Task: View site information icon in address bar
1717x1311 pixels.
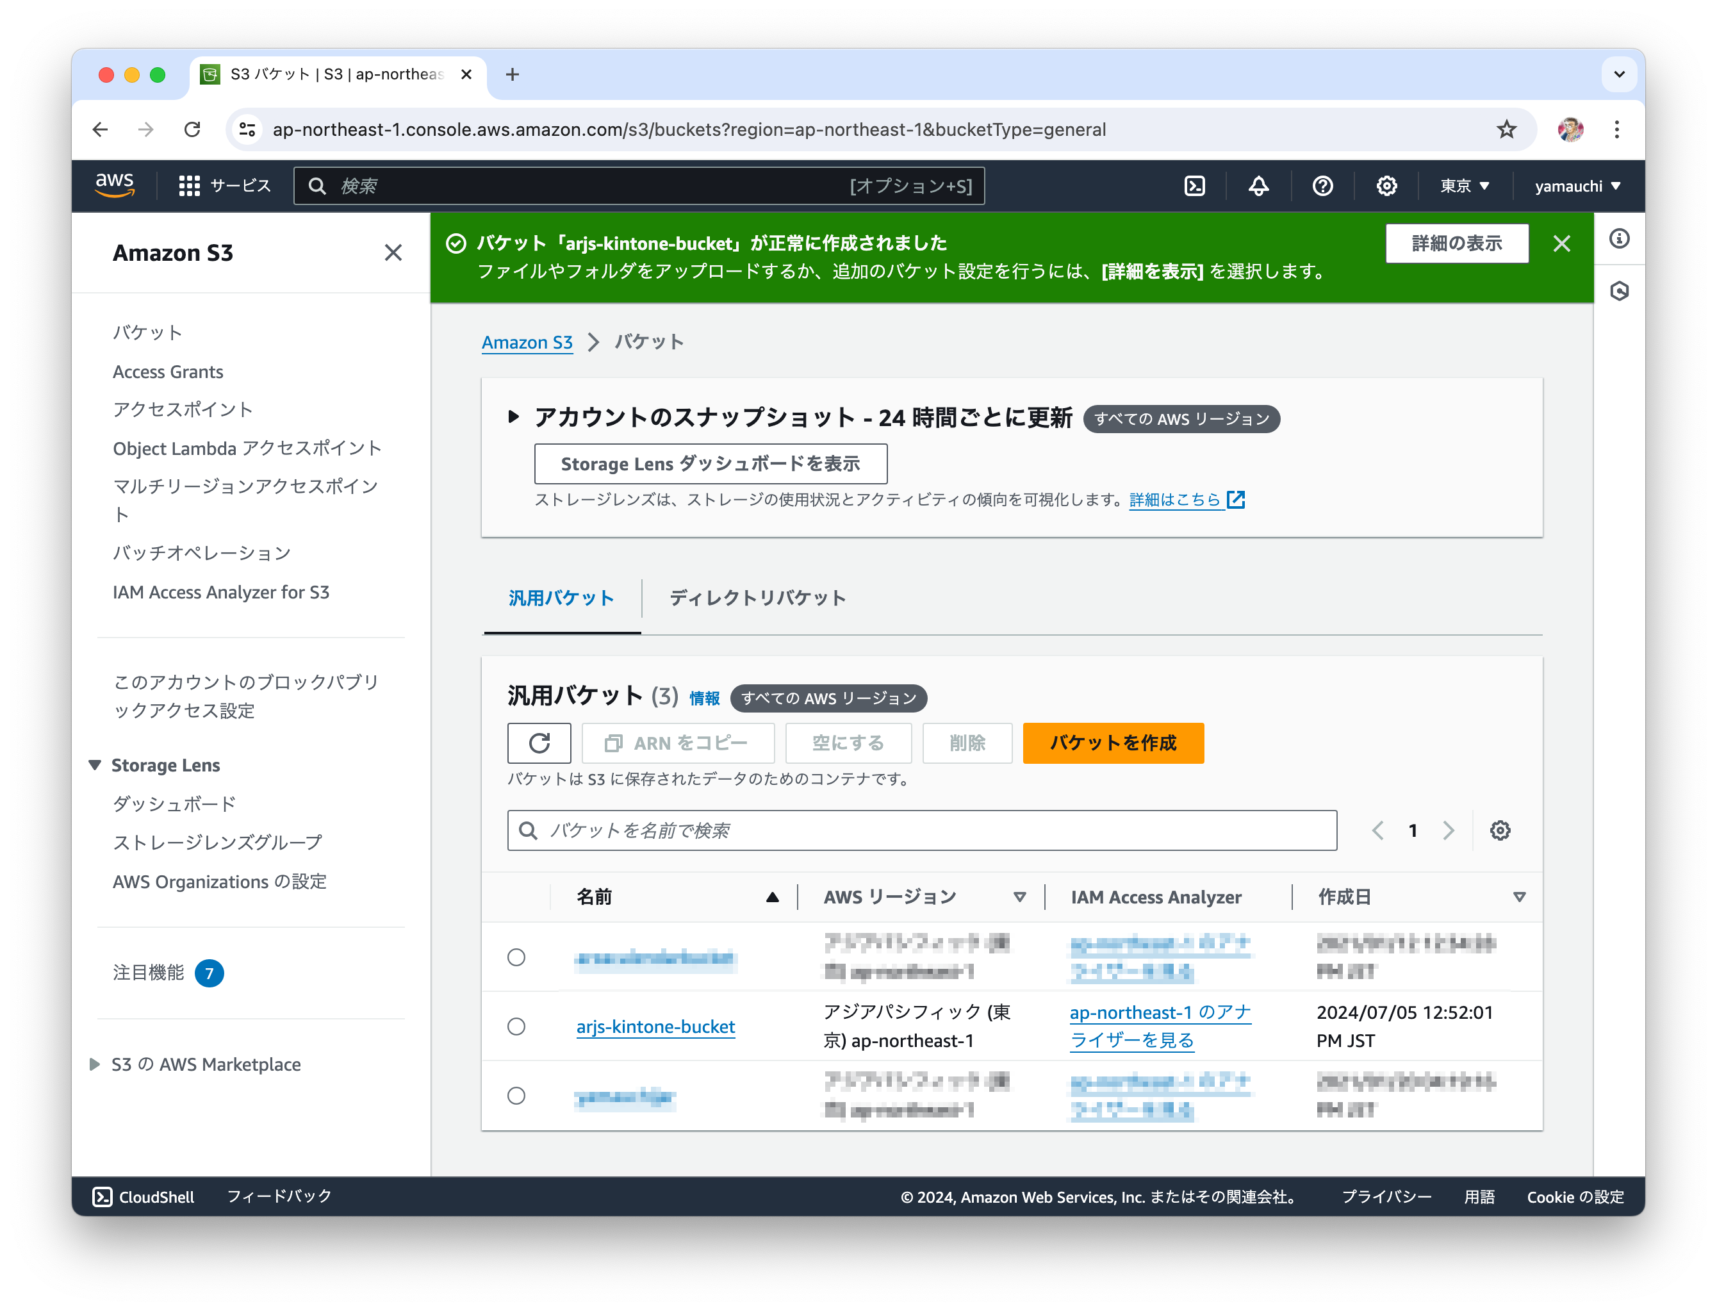Action: click(247, 129)
